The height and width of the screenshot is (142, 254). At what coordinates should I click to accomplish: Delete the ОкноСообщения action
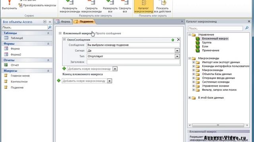pos(178,39)
